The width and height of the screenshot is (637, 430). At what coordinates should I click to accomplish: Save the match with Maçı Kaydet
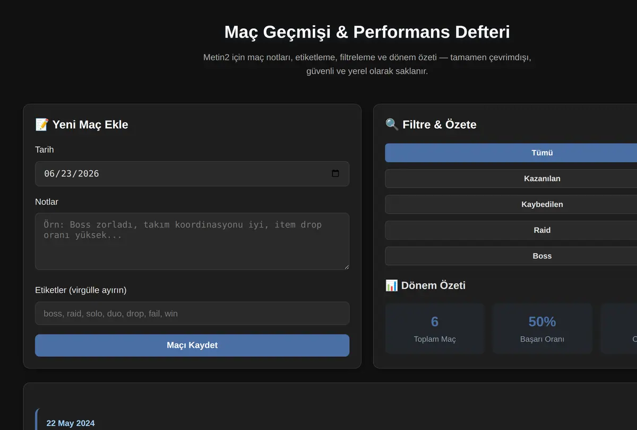pyautogui.click(x=192, y=345)
